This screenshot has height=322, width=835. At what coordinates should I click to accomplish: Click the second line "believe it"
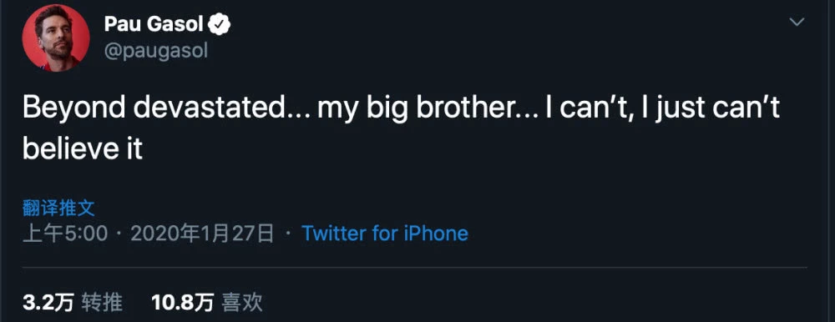click(x=83, y=149)
